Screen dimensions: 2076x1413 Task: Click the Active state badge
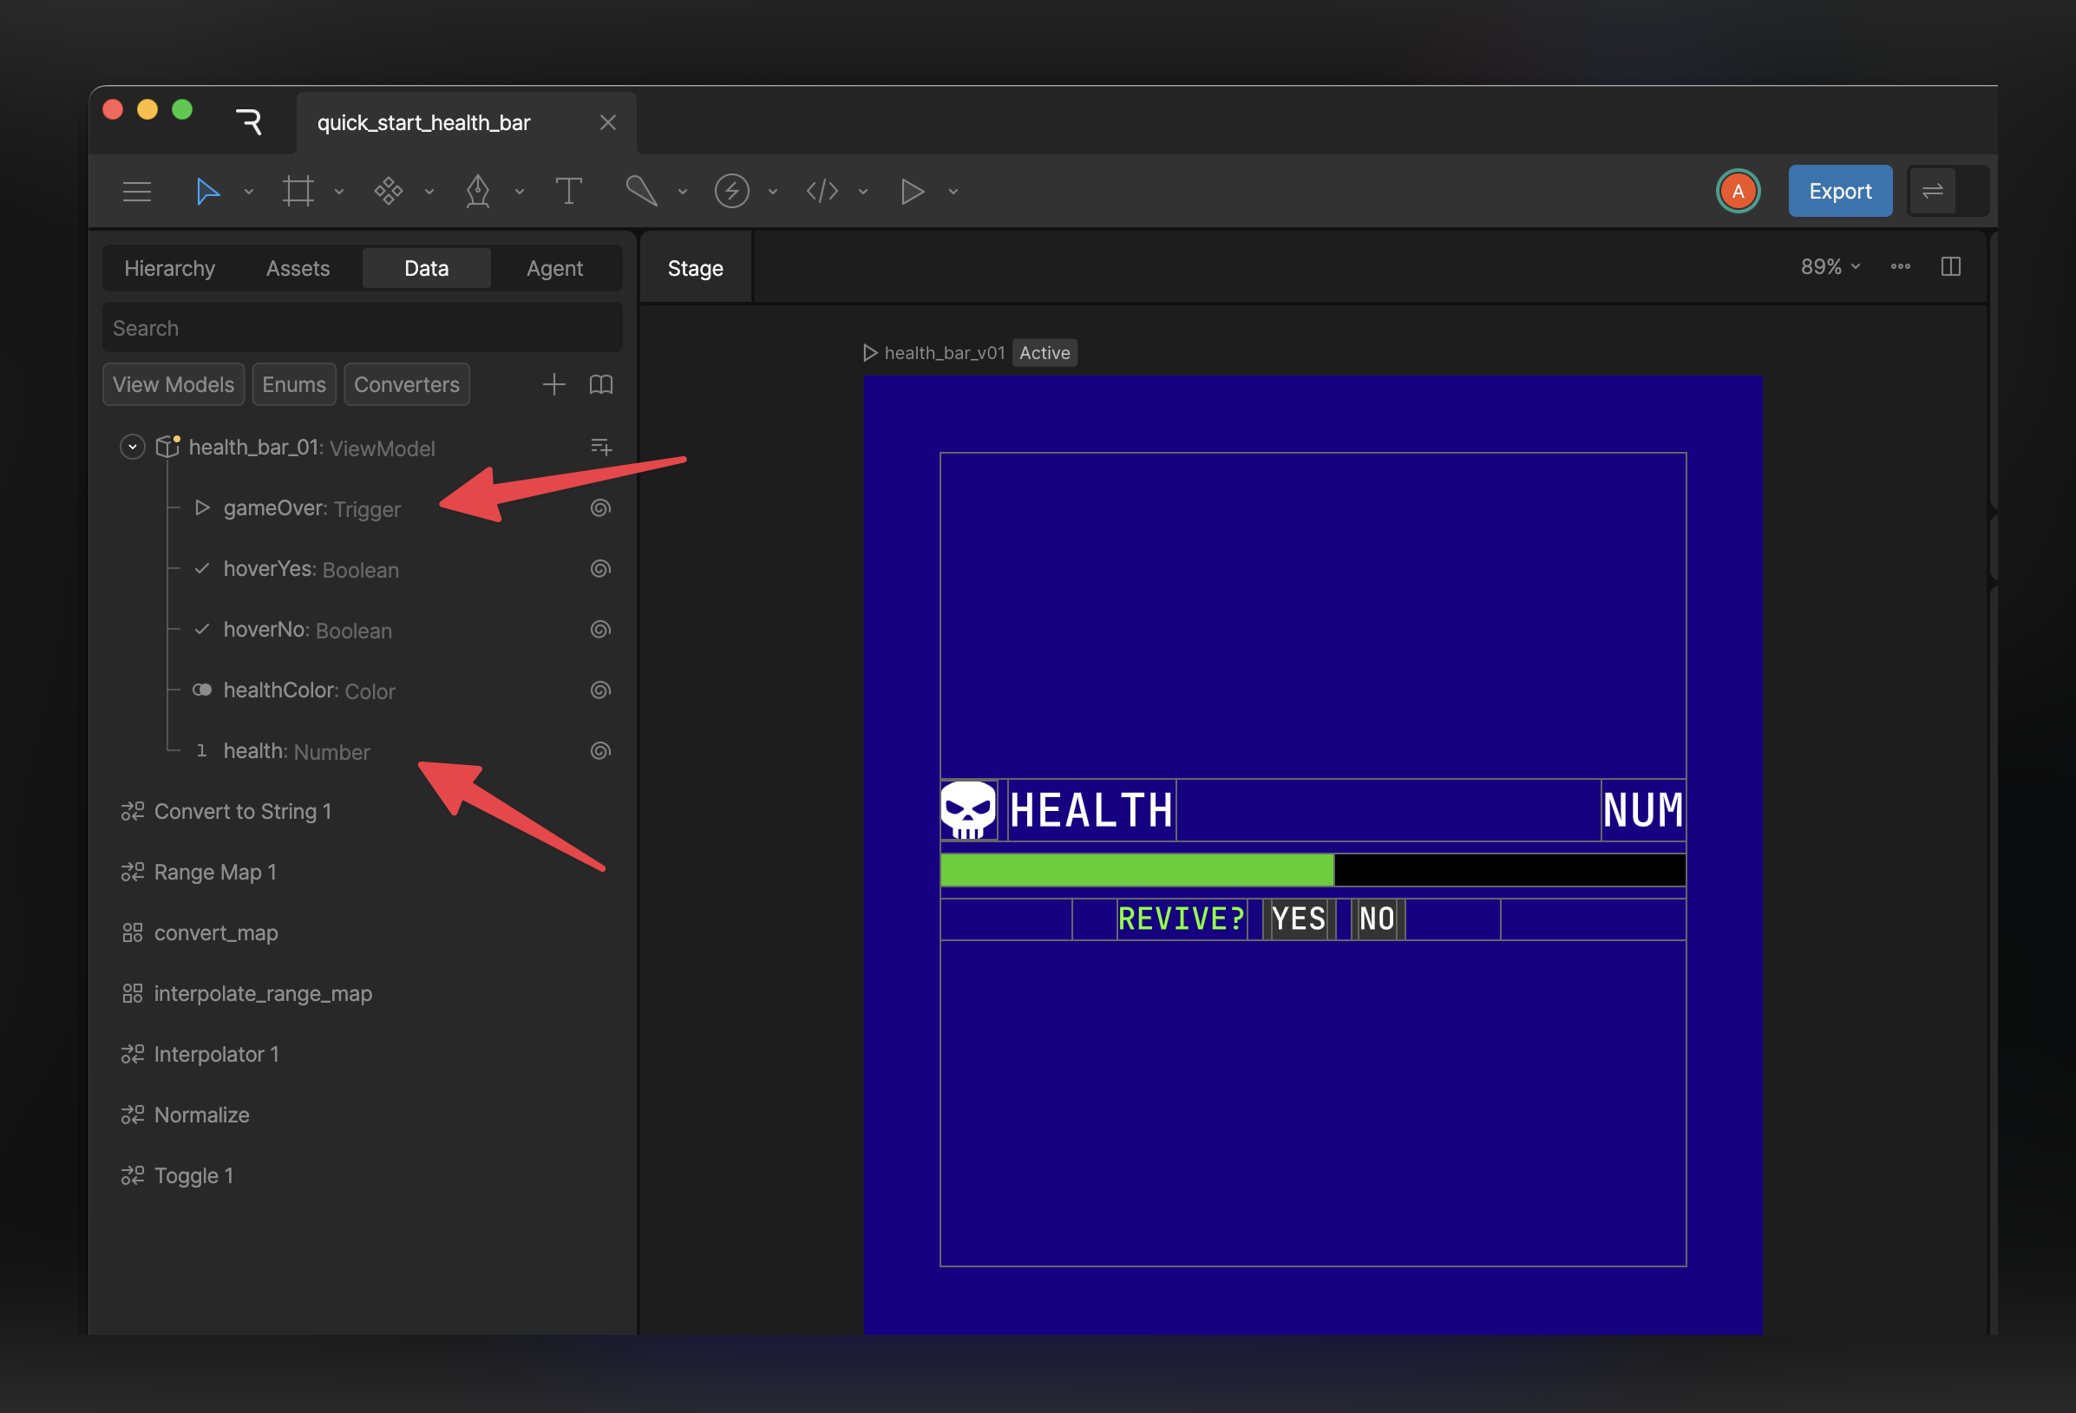coord(1045,353)
